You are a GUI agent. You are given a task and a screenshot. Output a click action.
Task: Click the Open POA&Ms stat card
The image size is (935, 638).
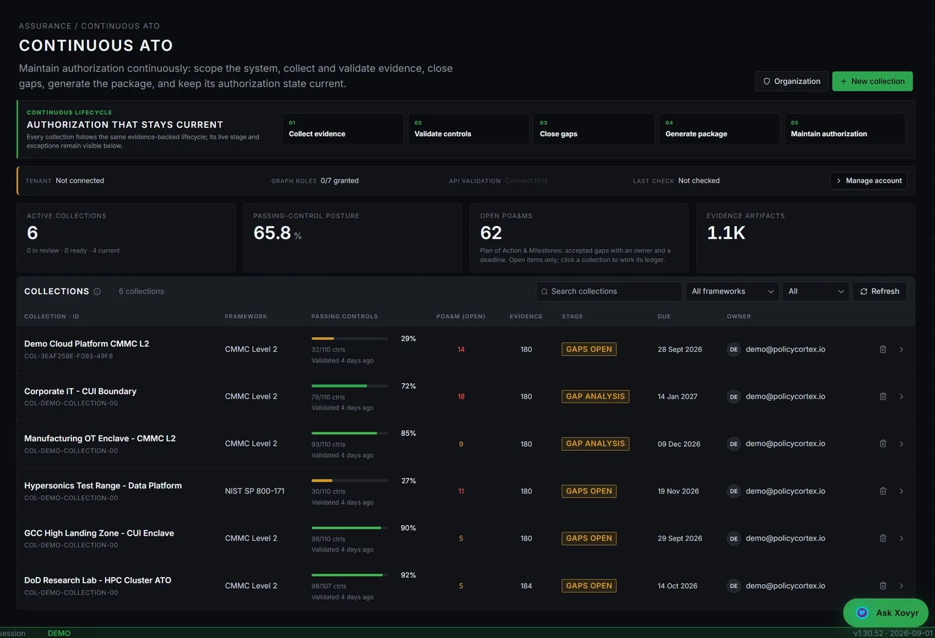(x=579, y=237)
